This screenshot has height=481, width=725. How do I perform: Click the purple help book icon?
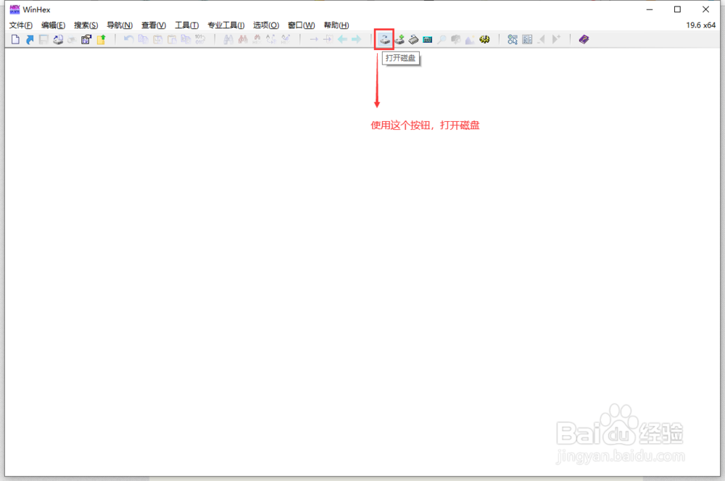point(584,40)
